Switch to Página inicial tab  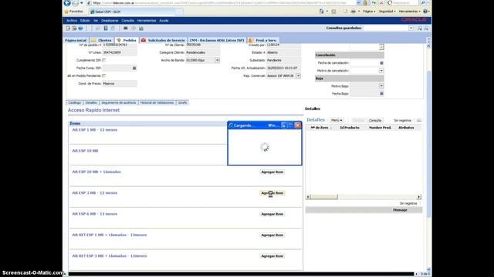click(x=76, y=40)
